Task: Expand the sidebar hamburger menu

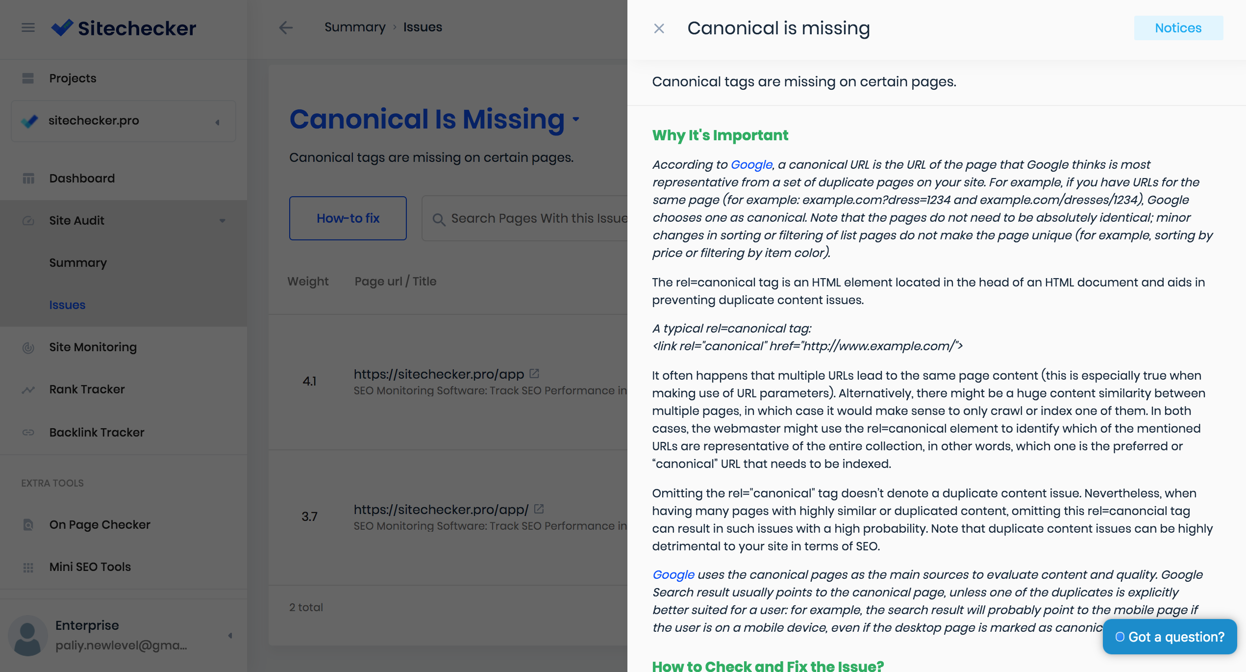Action: click(28, 27)
